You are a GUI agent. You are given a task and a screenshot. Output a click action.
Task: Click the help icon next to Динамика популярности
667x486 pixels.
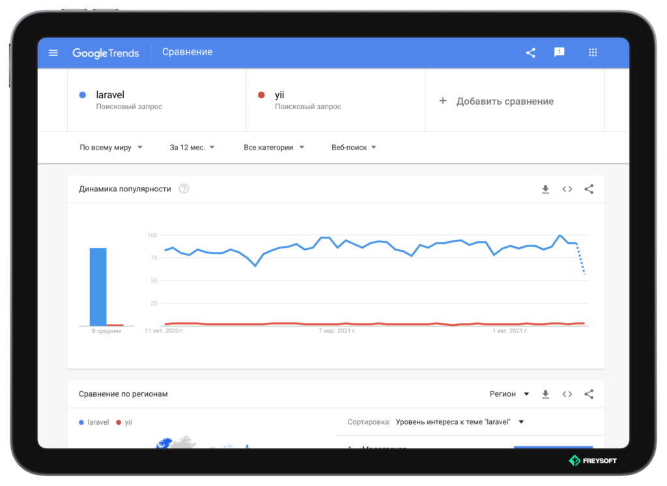coord(184,189)
